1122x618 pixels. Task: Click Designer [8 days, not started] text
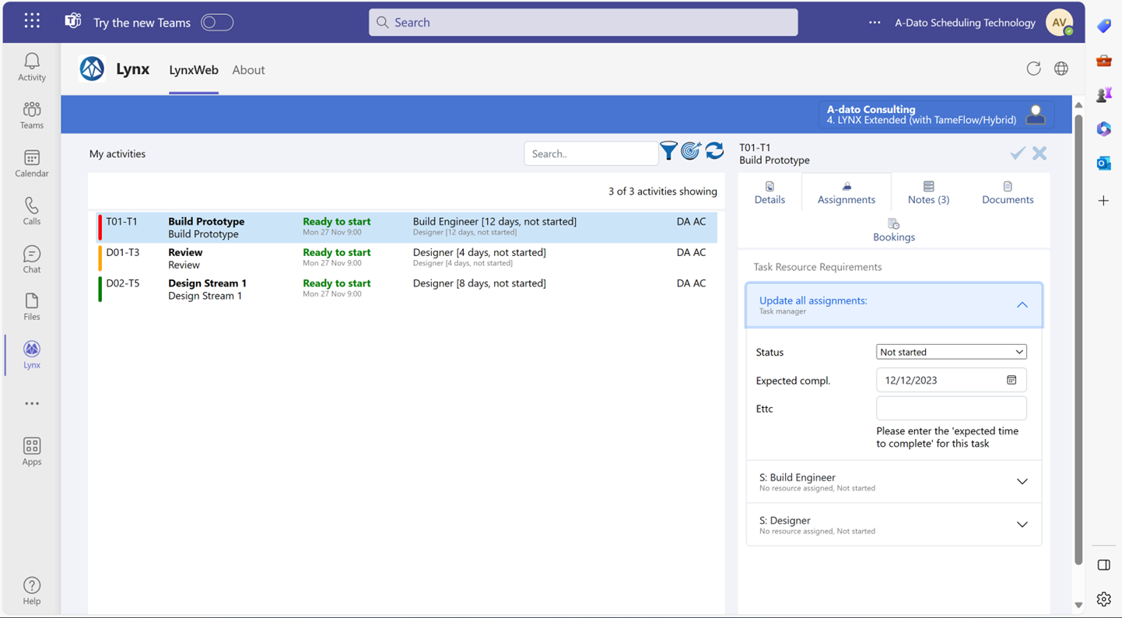(479, 283)
